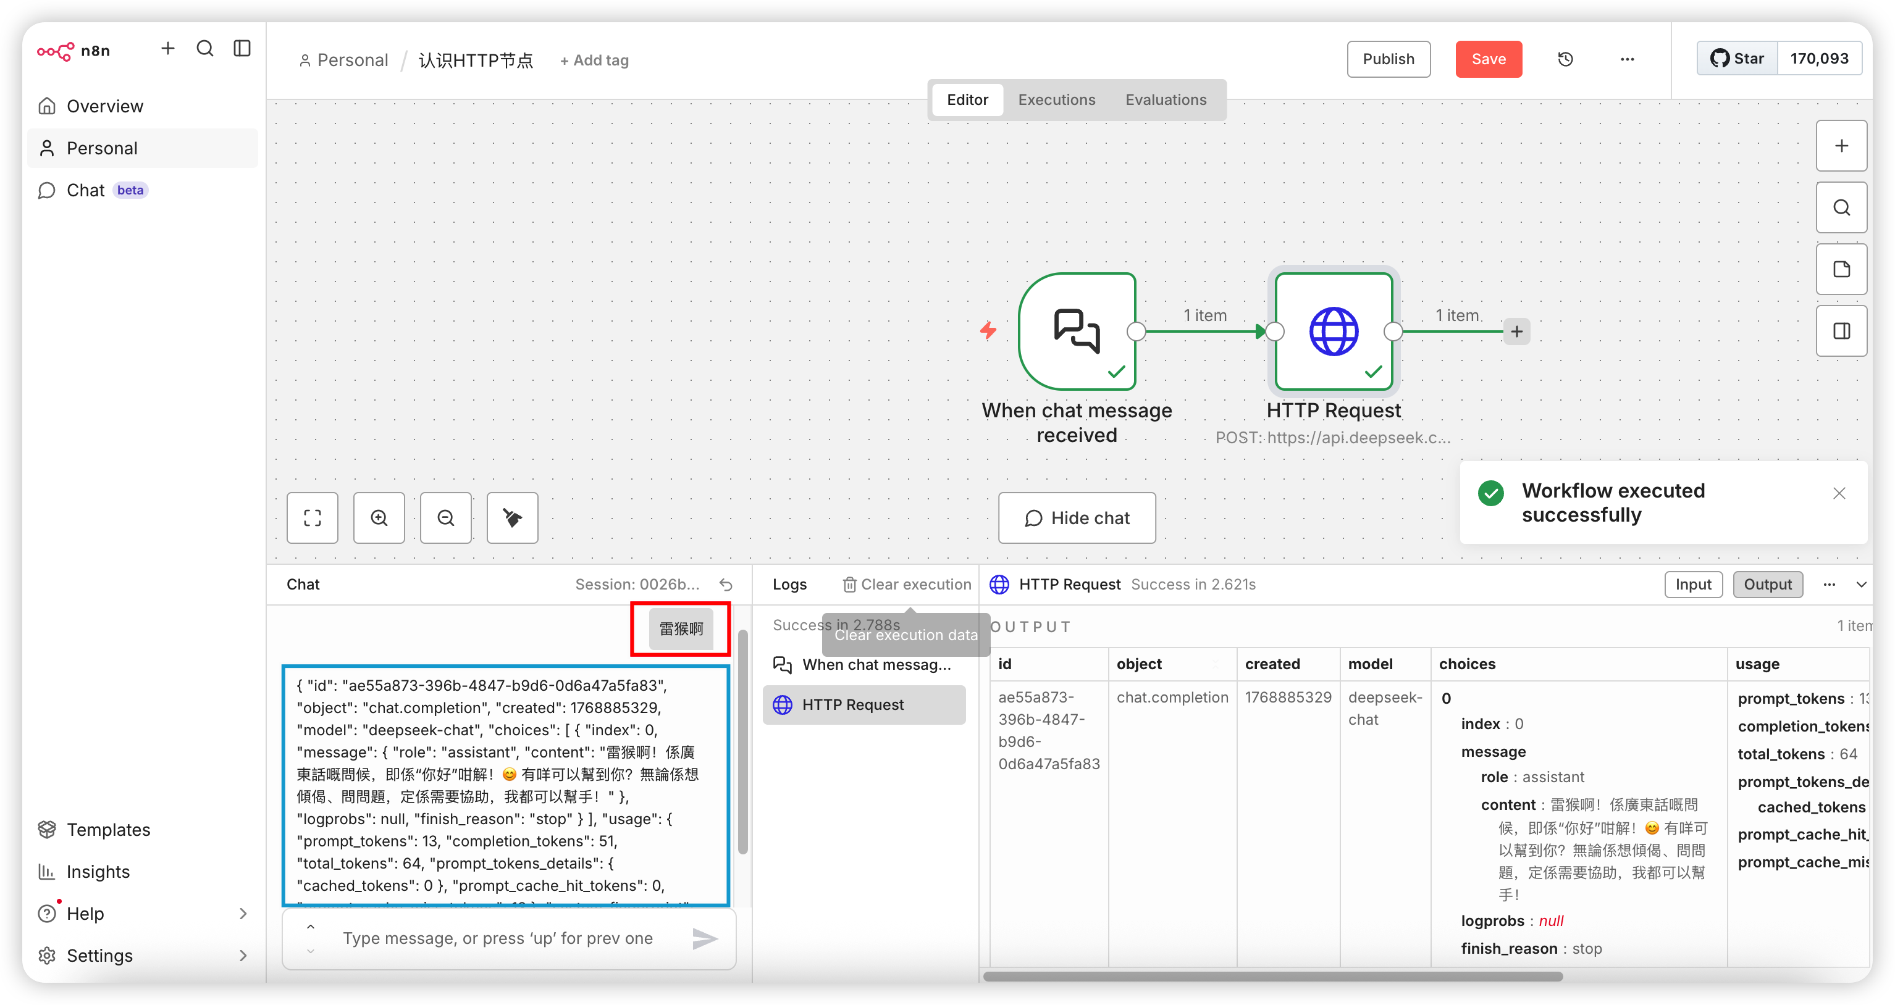Save the workflow
The image size is (1895, 1005).
click(1488, 59)
